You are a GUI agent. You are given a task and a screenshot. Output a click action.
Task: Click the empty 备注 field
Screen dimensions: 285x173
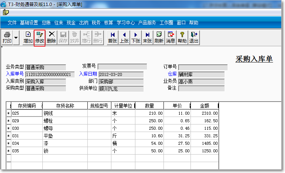pos(201,88)
